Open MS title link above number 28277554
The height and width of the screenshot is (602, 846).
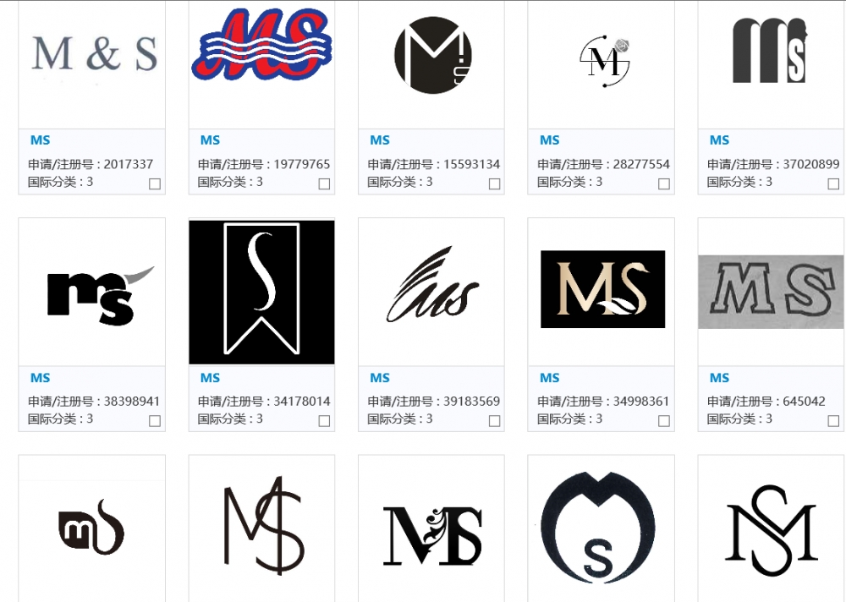click(550, 140)
